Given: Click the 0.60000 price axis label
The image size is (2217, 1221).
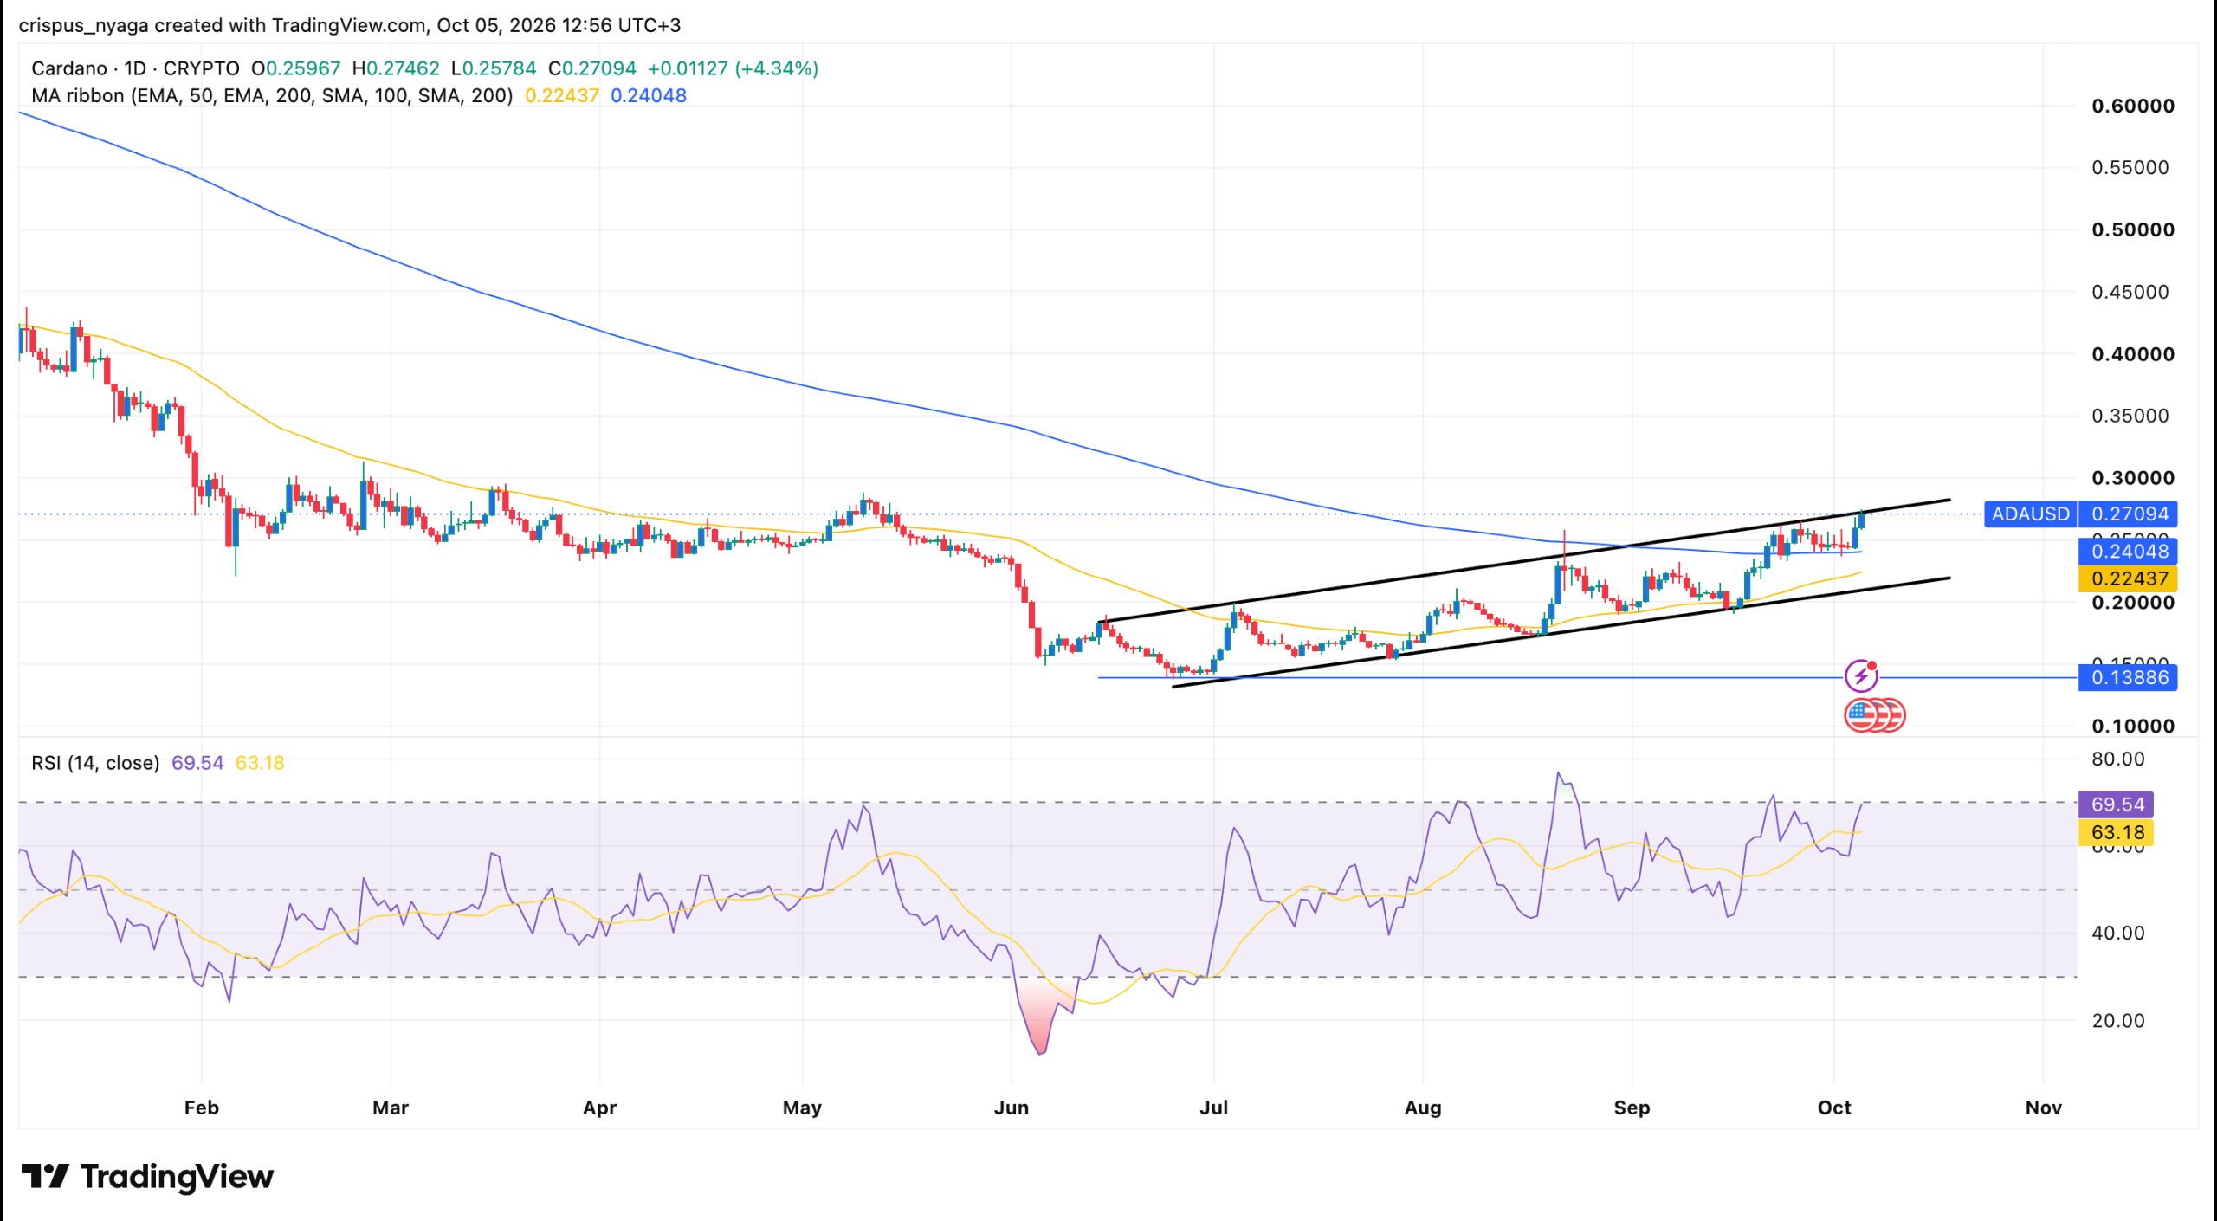Looking at the screenshot, I should pyautogui.click(x=2133, y=107).
